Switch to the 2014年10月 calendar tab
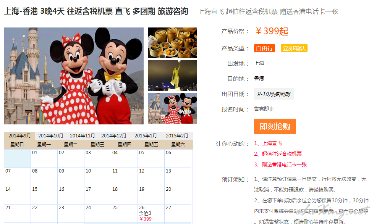This screenshot has height=224, width=374. tap(50, 136)
